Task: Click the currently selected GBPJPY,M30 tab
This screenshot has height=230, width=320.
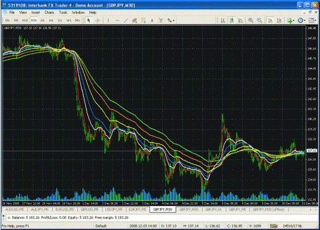Action: tap(163, 210)
